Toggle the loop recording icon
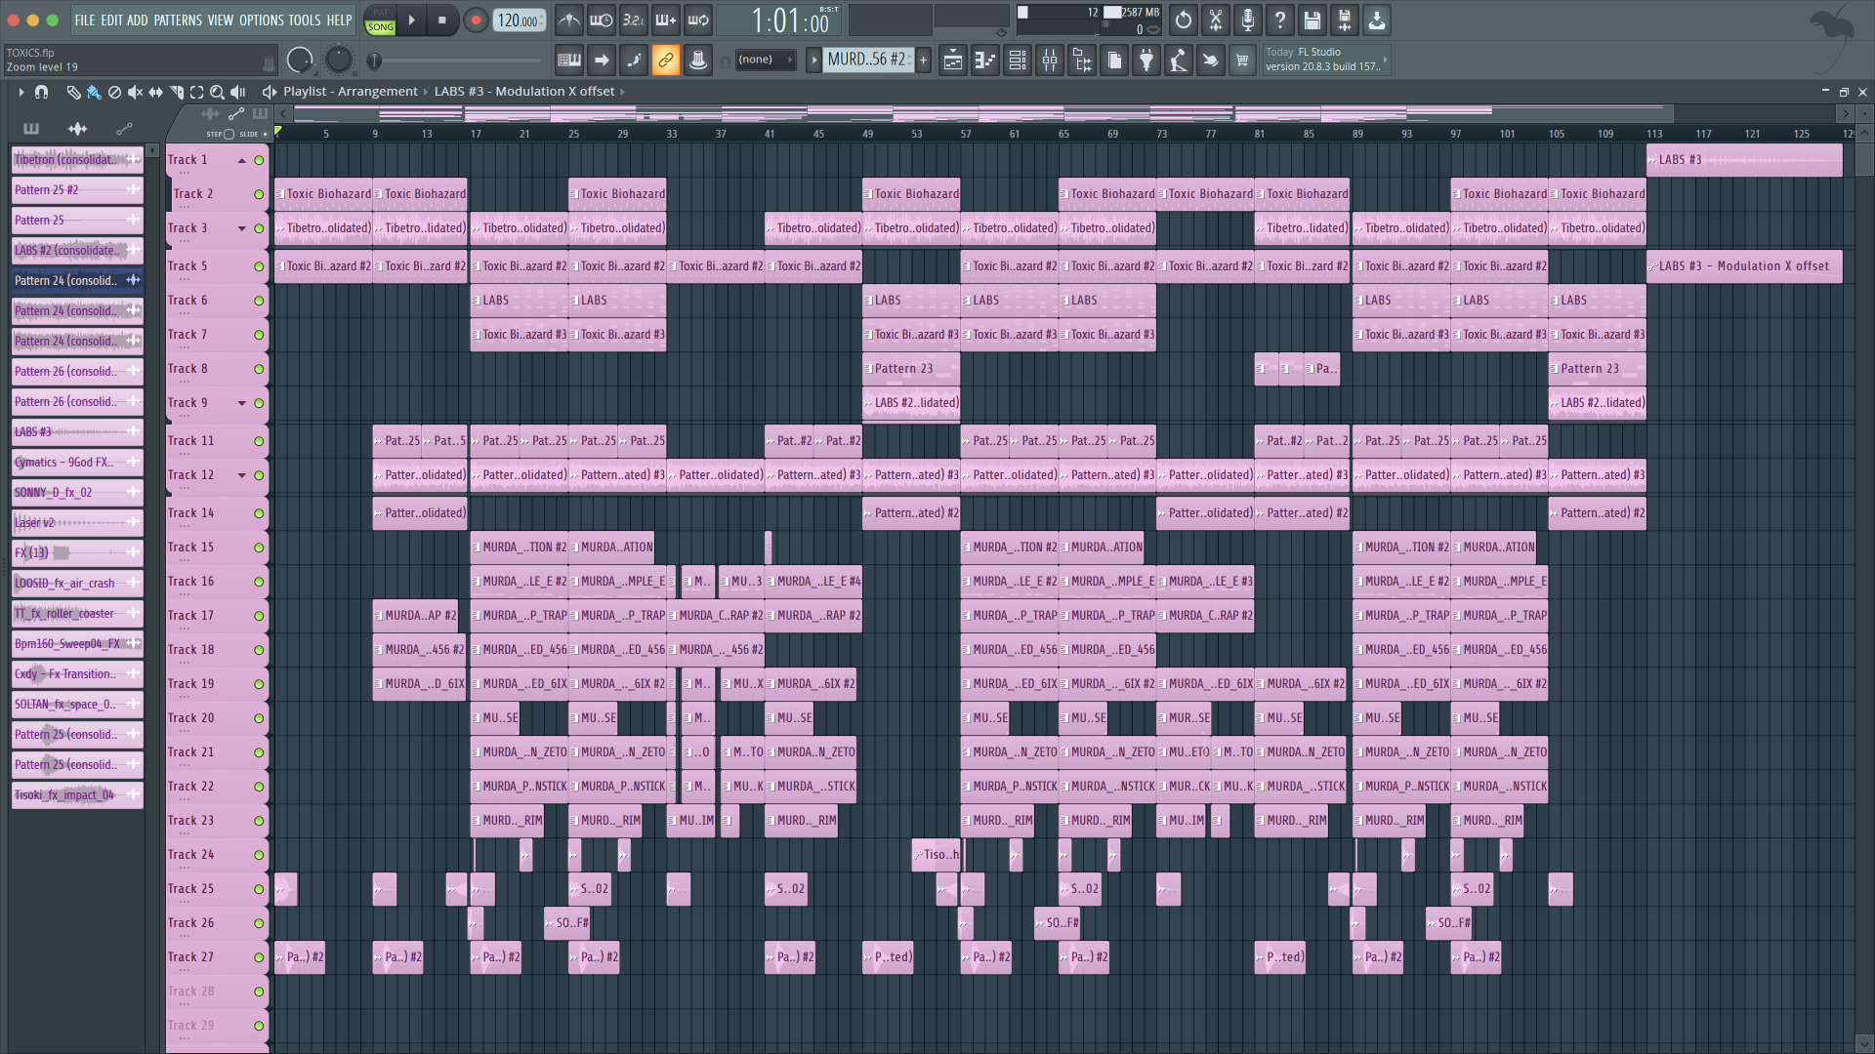 [698, 20]
